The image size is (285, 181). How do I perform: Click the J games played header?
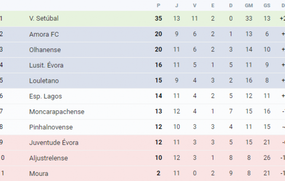[x=177, y=6]
